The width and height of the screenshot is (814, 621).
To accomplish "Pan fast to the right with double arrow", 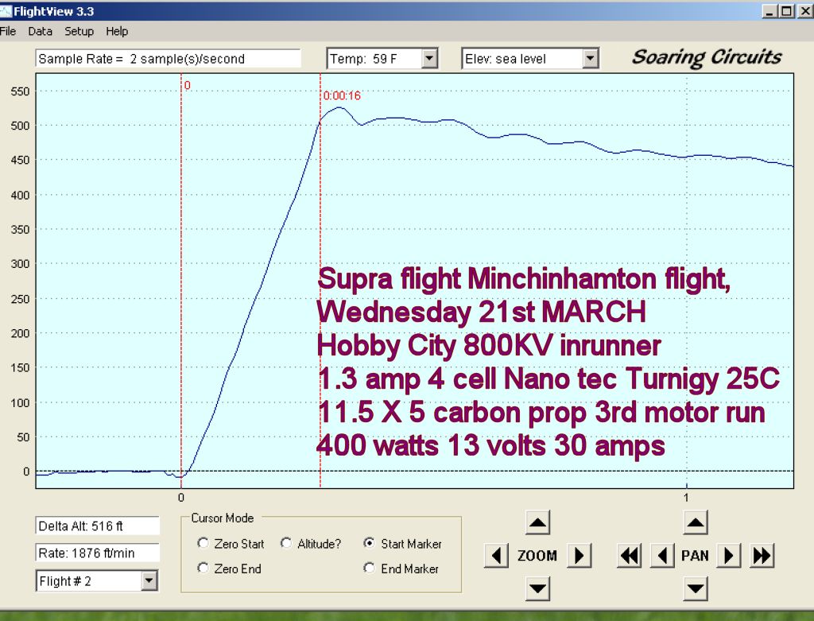I will tap(762, 556).
